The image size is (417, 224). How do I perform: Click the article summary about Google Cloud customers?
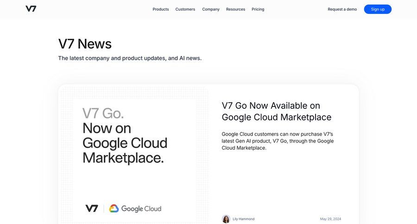[278, 141]
